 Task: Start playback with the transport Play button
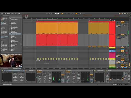point(55,13)
